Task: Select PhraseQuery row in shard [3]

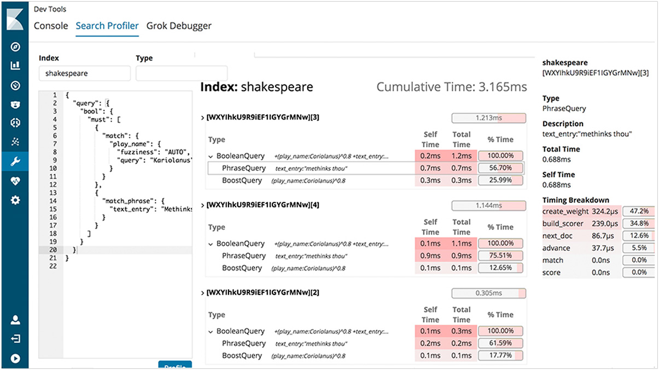Action: click(365, 168)
